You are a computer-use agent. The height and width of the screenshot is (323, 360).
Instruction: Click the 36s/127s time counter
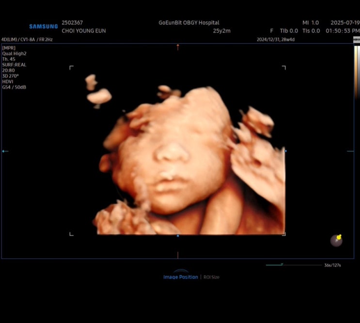click(x=332, y=265)
